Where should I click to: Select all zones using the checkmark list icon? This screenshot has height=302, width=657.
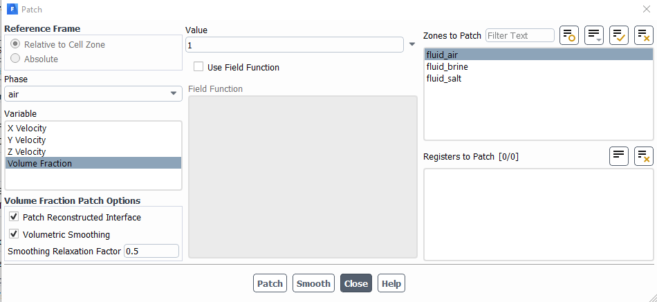point(618,35)
